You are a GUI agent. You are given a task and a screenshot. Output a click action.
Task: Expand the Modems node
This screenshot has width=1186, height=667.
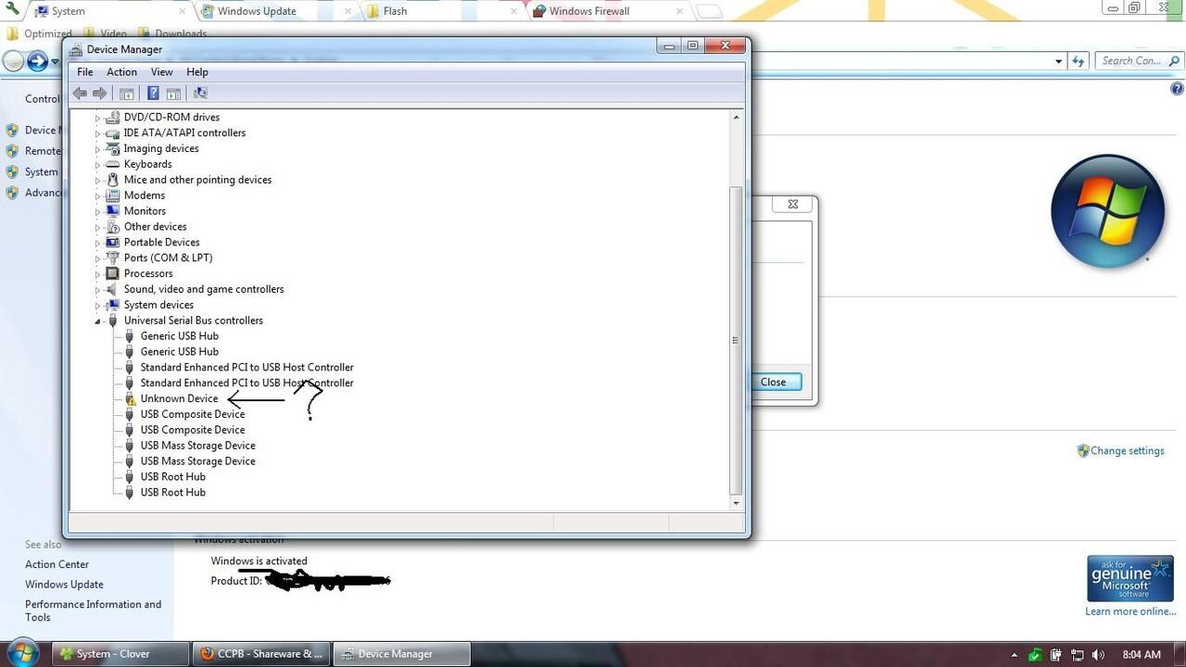coord(97,195)
